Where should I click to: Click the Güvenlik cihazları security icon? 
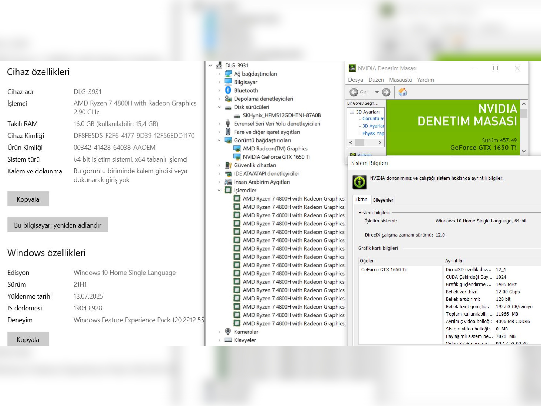[228, 165]
